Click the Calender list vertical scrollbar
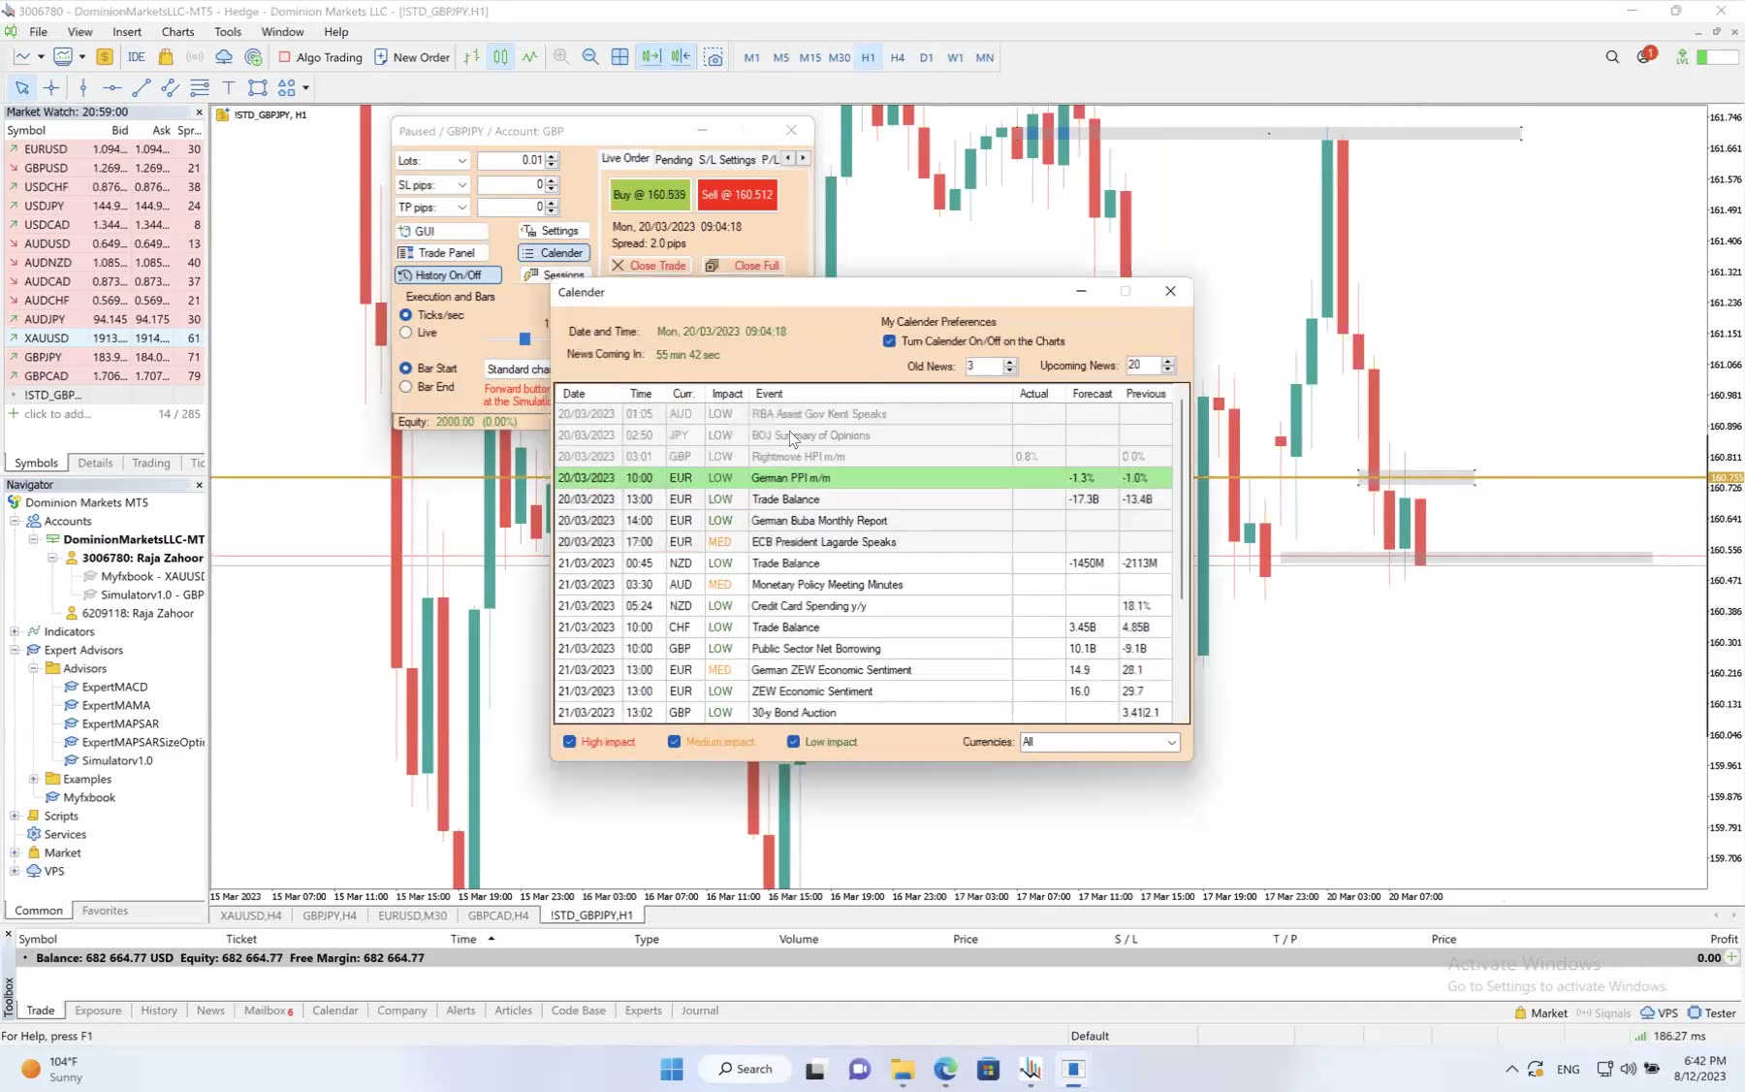Screen dimensions: 1745x1092 point(1182,500)
